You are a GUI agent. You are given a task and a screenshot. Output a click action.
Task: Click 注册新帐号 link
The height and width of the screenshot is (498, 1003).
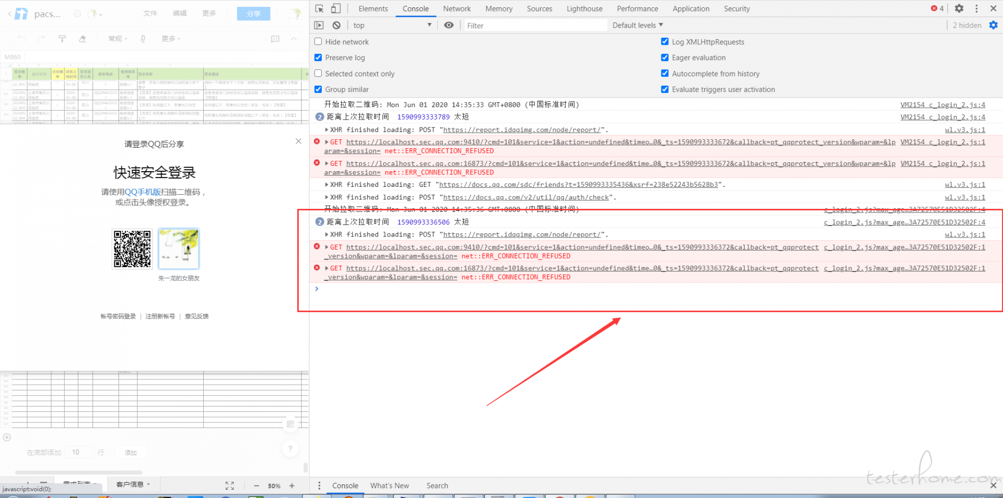point(160,316)
